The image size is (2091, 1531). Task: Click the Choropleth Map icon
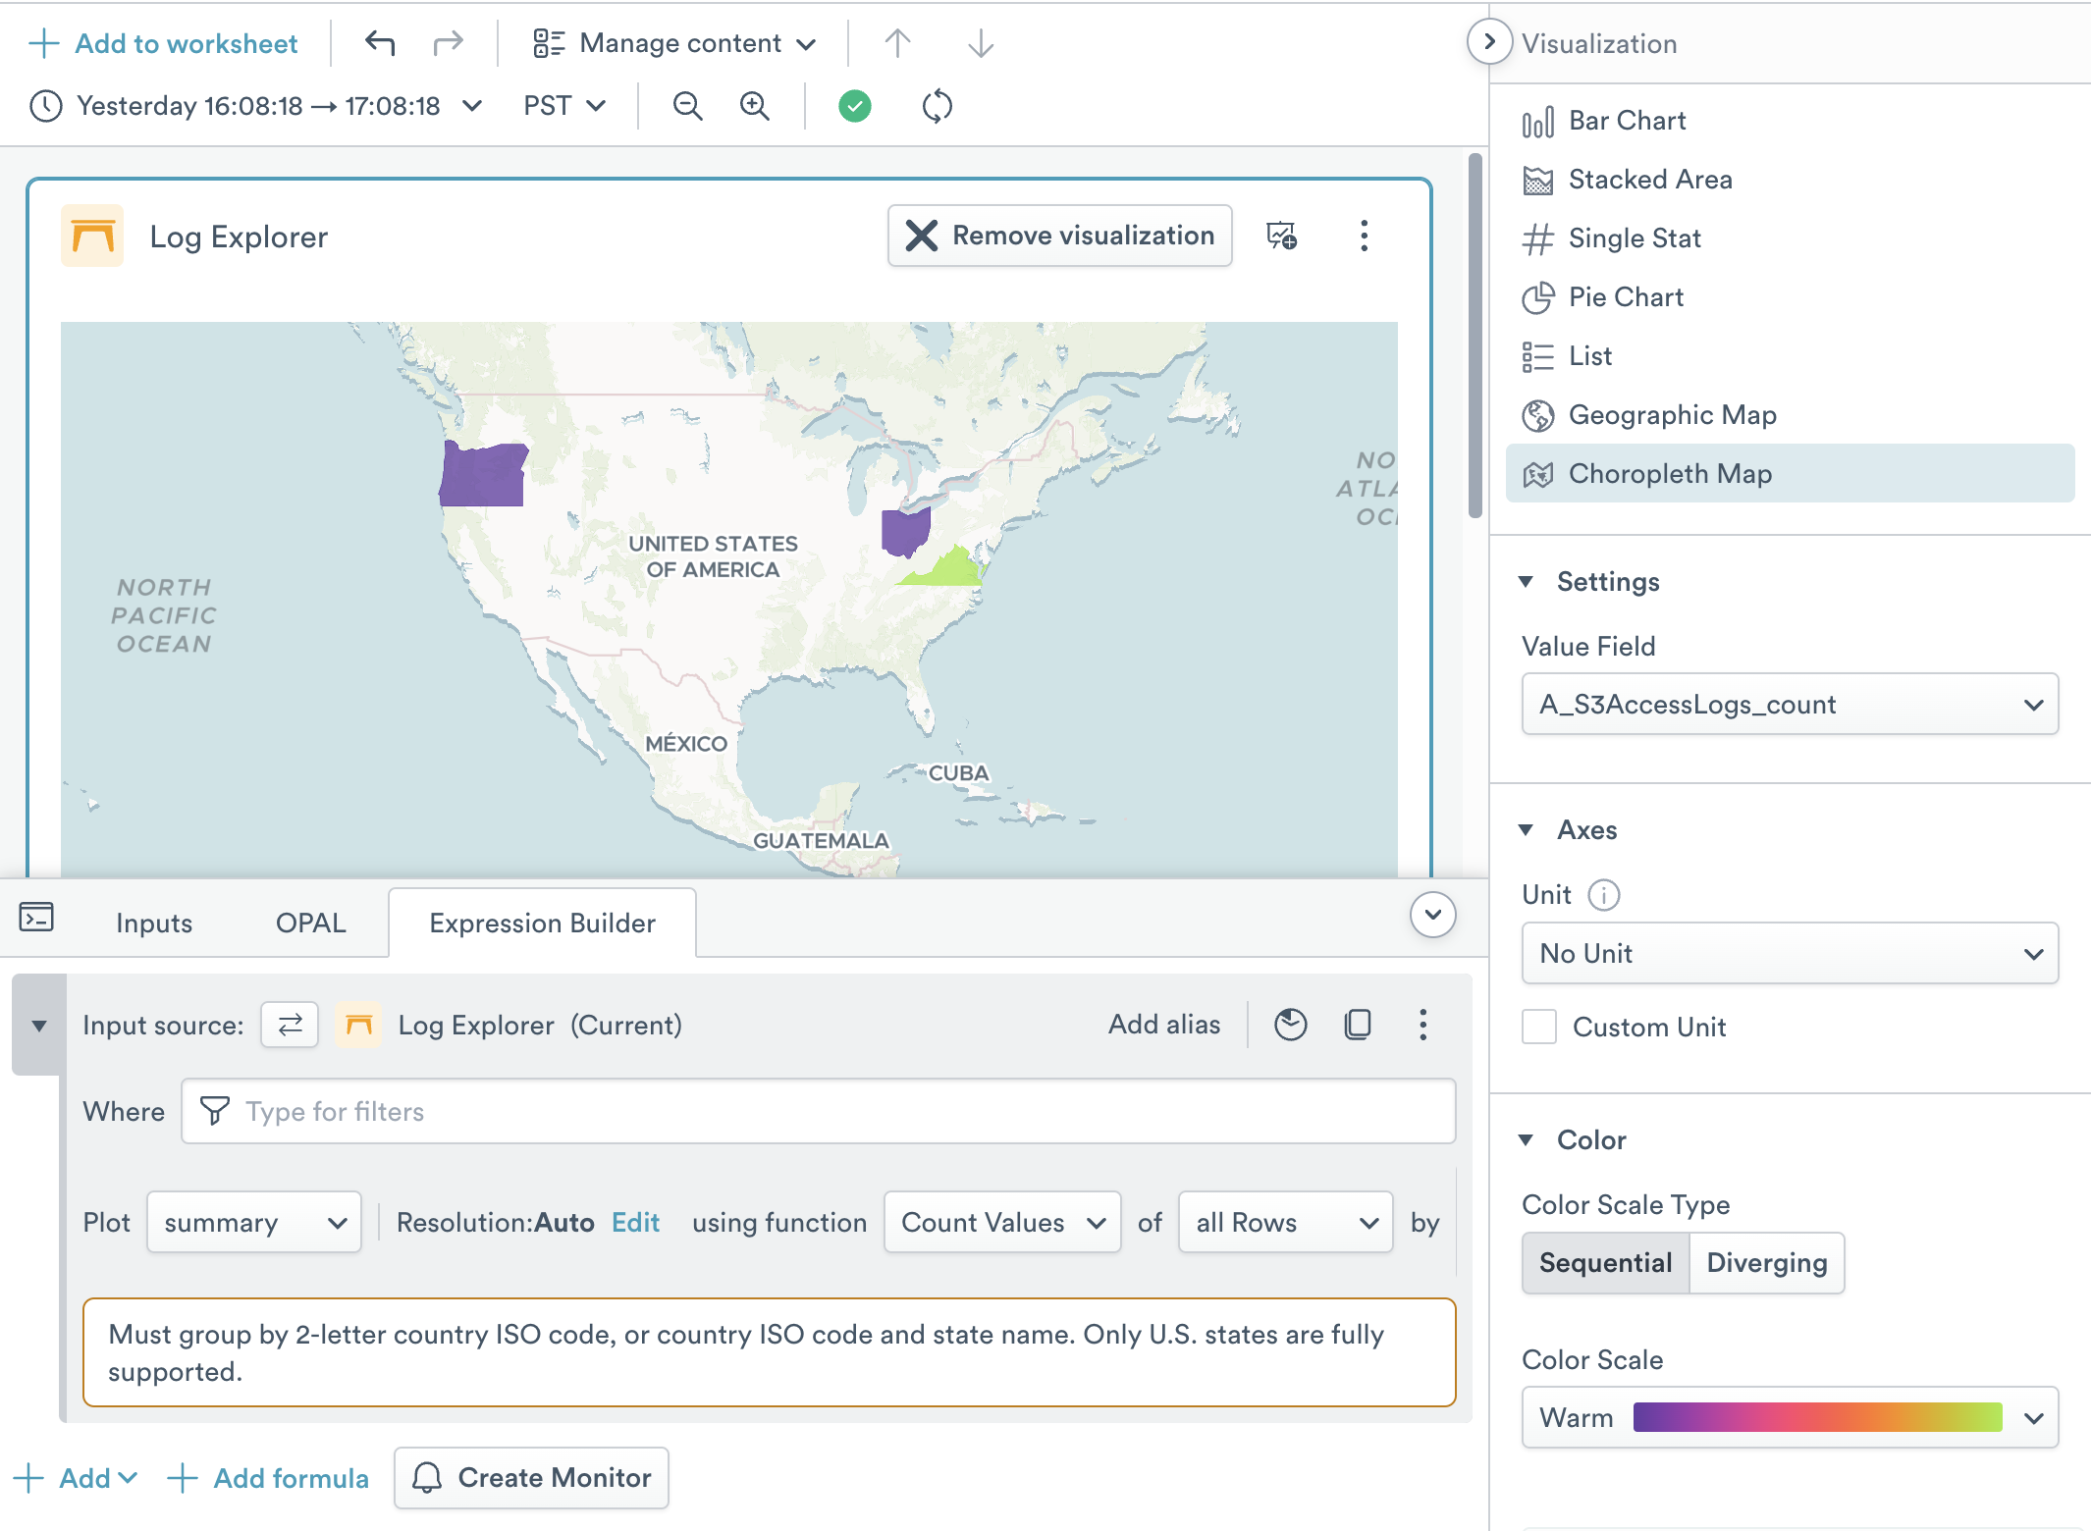tap(1537, 472)
